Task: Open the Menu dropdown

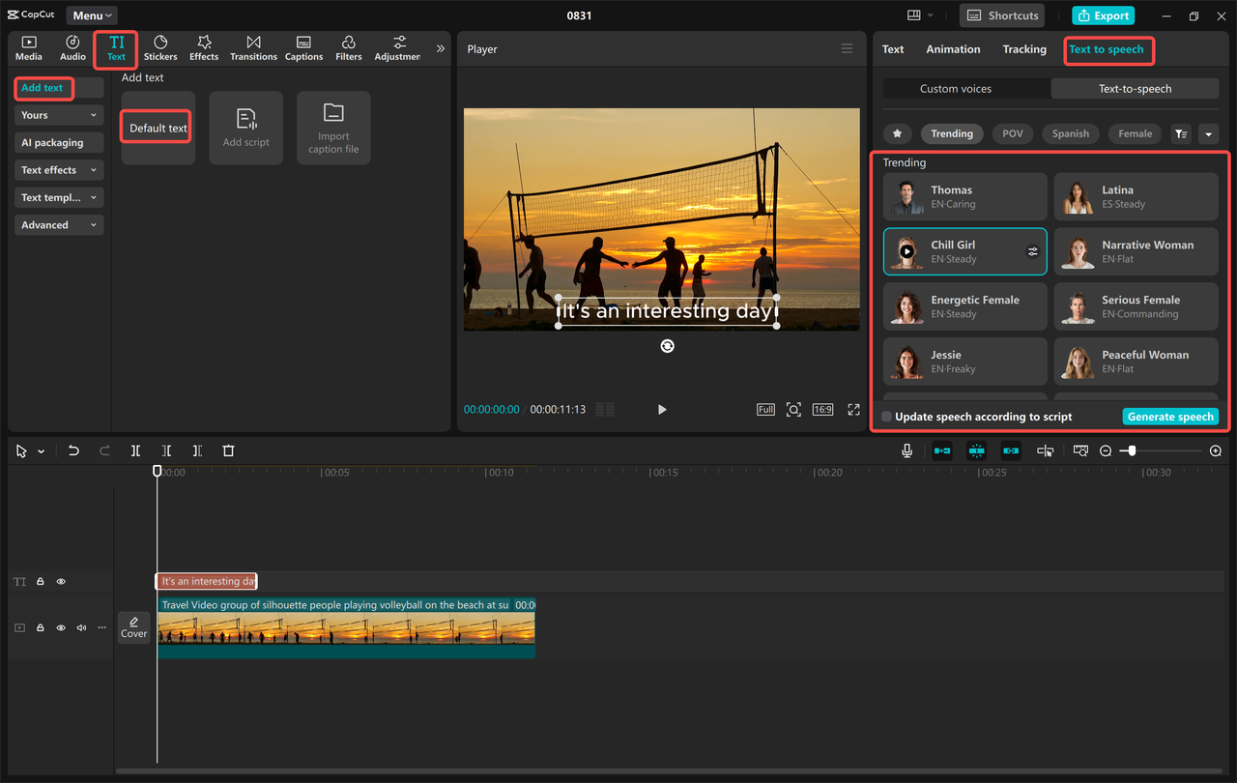Action: [91, 14]
